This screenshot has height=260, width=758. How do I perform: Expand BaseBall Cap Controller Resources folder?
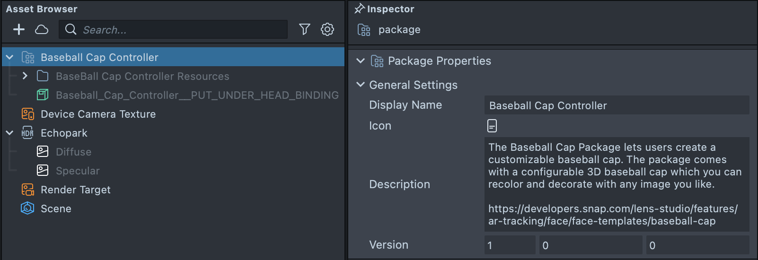[25, 76]
